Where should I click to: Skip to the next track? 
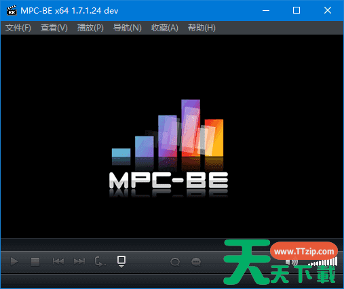79,262
